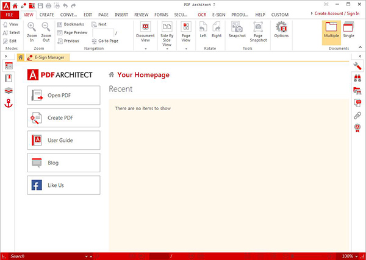Screen dimensions: 366x260
Task: Switch to the E-SIGN ribbon tab
Action: click(x=219, y=14)
